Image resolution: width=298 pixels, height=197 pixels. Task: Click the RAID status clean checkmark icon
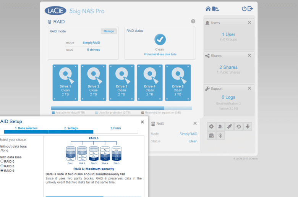[160, 39]
